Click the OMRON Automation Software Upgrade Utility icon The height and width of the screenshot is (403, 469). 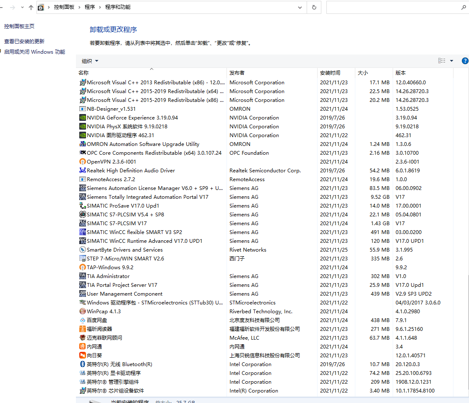pos(83,144)
